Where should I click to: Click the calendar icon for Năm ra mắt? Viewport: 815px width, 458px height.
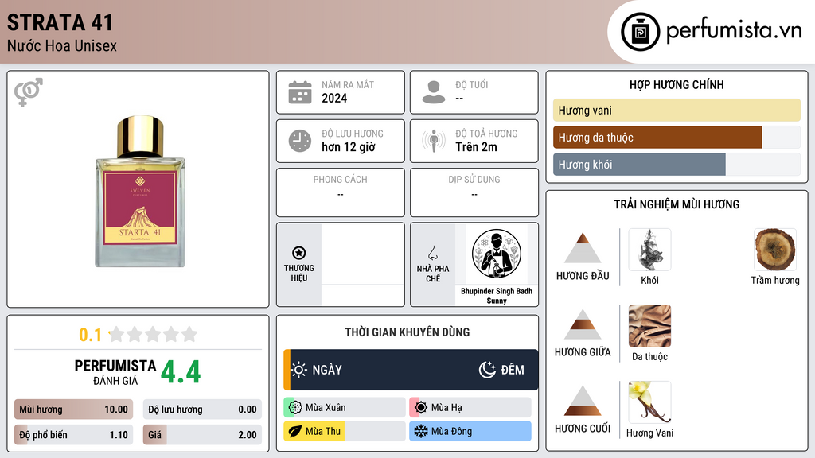pos(300,92)
